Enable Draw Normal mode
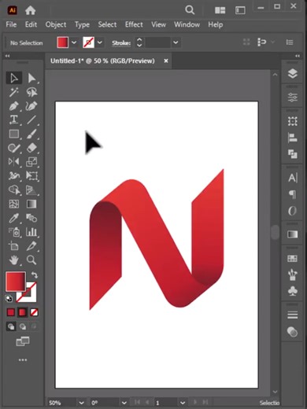 11,326
